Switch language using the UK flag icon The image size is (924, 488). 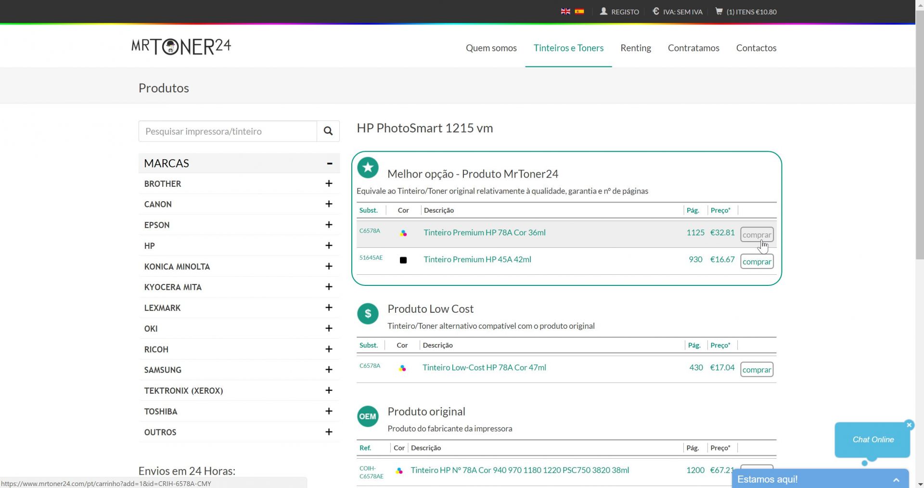[565, 12]
